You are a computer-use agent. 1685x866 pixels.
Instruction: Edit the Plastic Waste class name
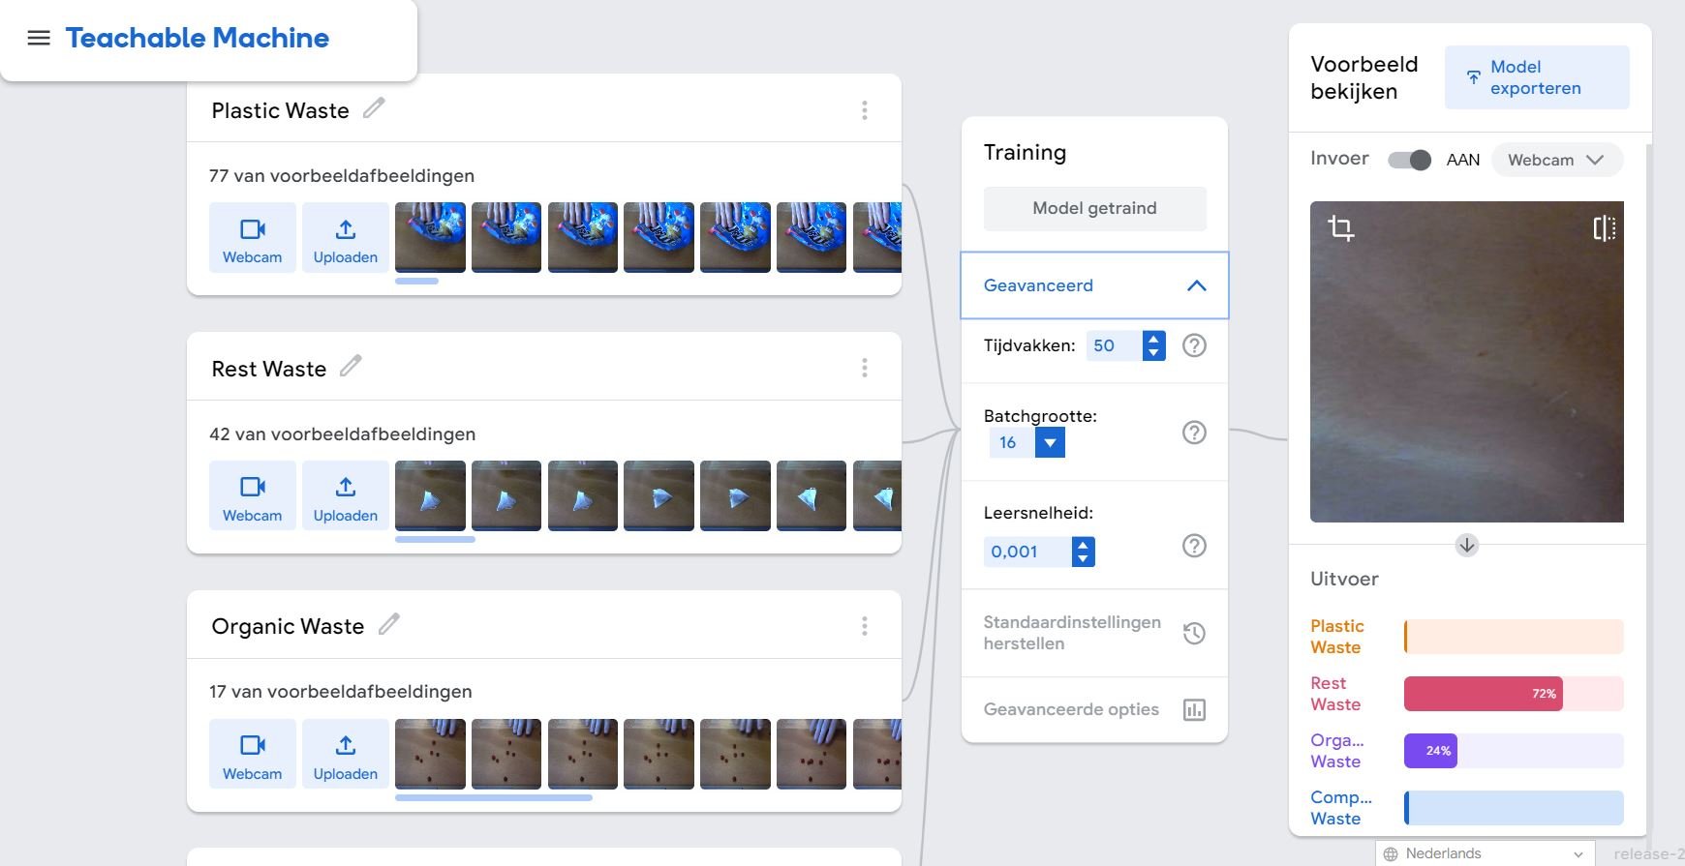[374, 108]
